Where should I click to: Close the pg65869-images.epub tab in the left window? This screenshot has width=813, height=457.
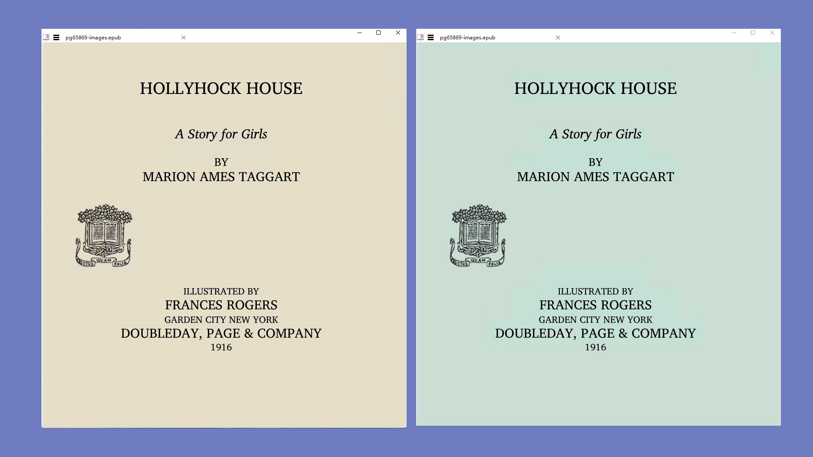[184, 37]
